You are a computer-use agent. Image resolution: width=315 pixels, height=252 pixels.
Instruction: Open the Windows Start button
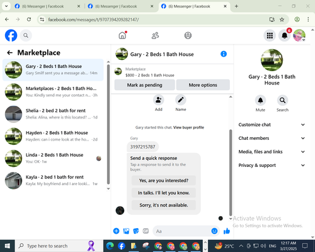point(8,246)
